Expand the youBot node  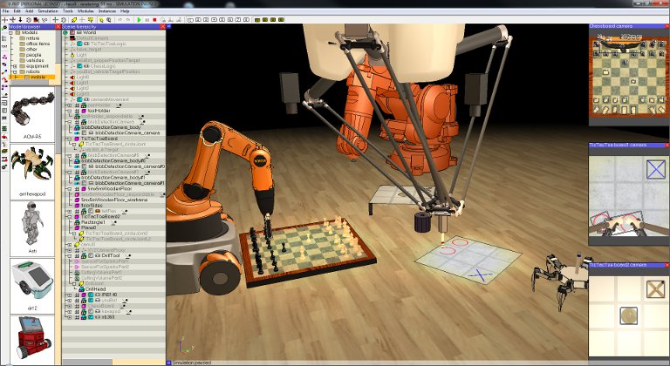[x=70, y=301]
